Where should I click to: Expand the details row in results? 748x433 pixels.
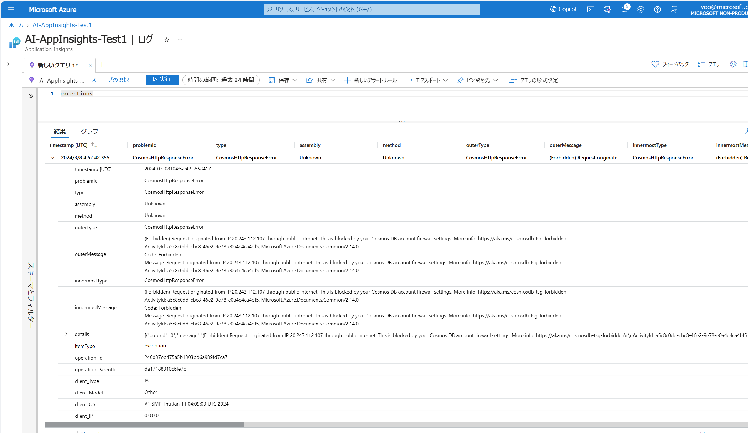coord(66,334)
